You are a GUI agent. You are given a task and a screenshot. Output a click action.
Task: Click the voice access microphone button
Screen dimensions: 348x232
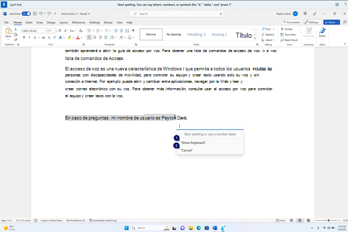[x=4, y=4]
